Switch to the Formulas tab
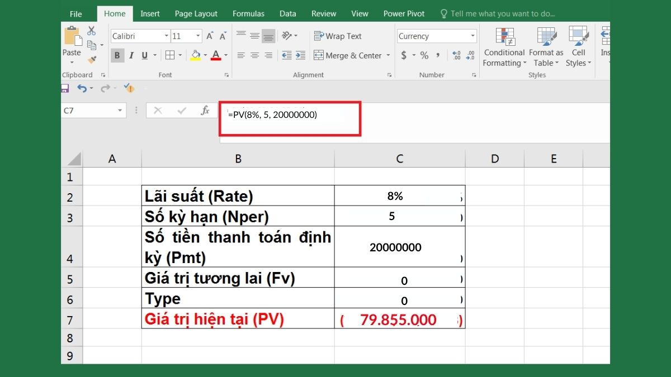Screen dimensions: 671x377 click(248, 13)
